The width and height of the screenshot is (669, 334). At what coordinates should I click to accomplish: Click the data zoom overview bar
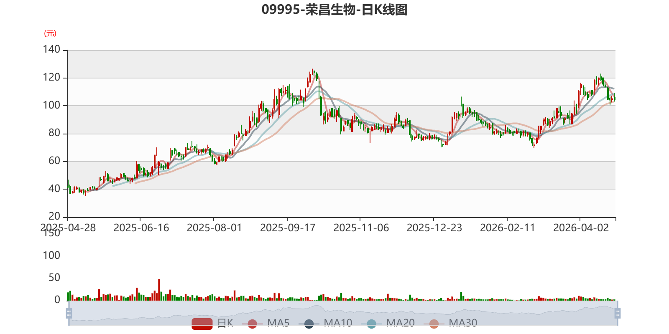pyautogui.click(x=343, y=313)
